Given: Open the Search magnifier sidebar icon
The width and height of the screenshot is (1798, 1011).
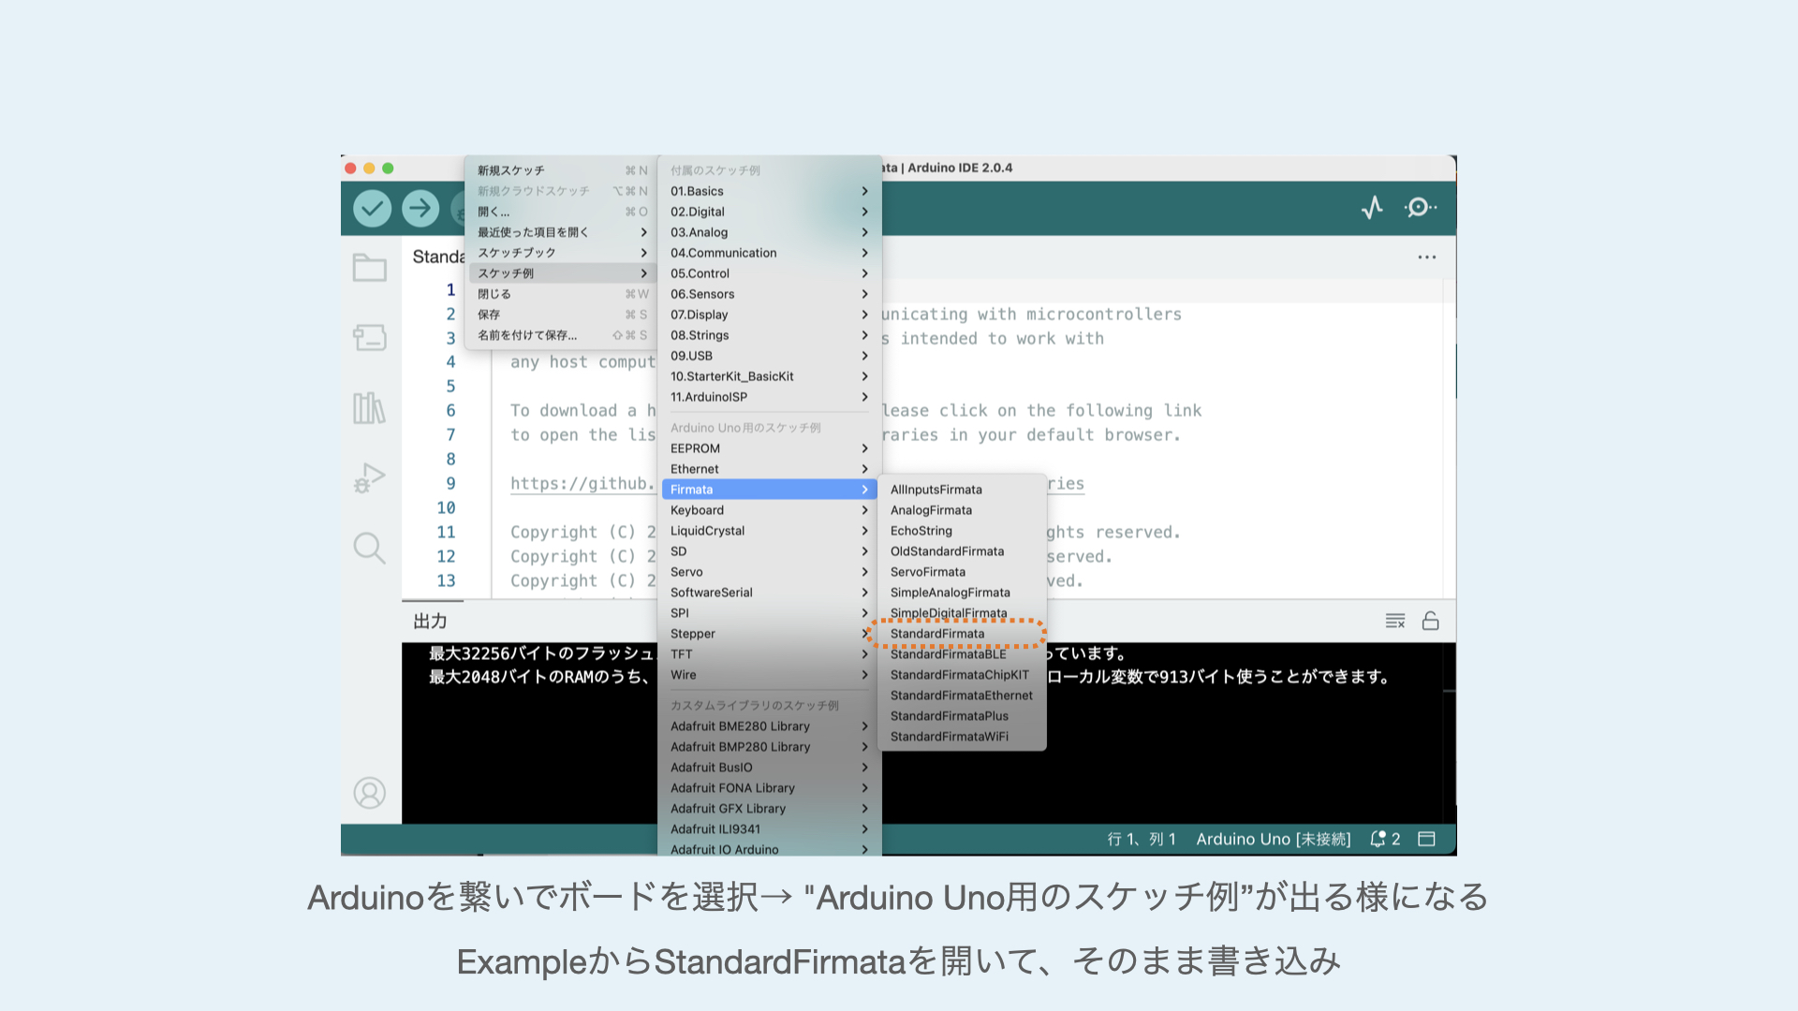Looking at the screenshot, I should tap(369, 549).
